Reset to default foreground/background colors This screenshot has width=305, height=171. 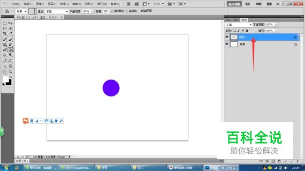3,84
